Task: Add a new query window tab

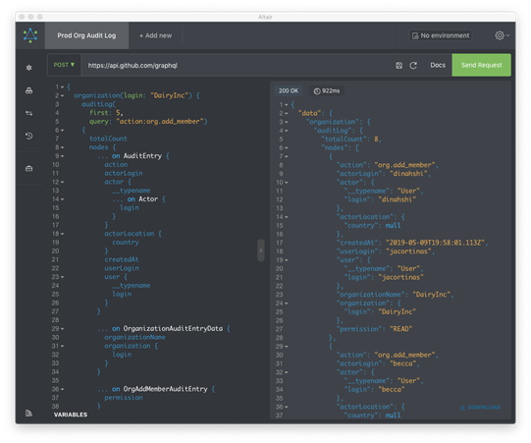Action: click(156, 35)
